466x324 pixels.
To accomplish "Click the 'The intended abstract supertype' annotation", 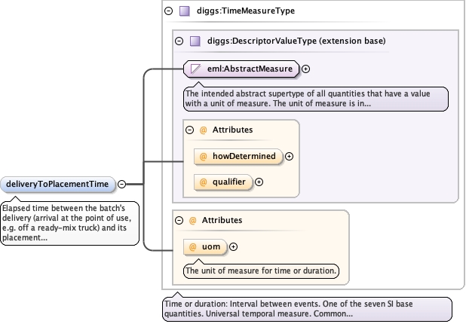I will [x=316, y=99].
